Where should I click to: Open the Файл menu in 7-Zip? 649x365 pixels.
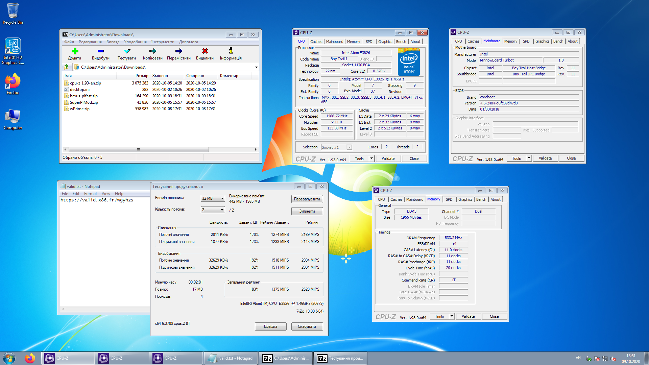(69, 42)
